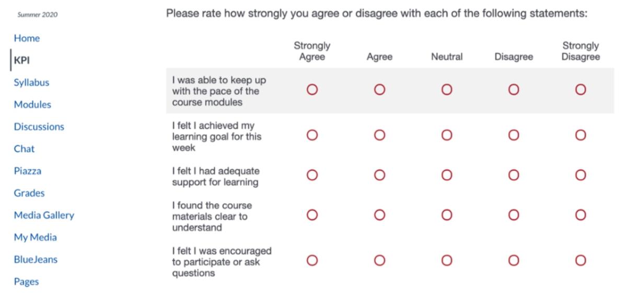The width and height of the screenshot is (627, 300).
Task: Open the Media Gallery
Action: point(44,215)
